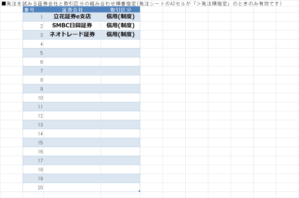This screenshot has width=299, height=198.
Task: Select the empty 取引区分 cell in row 4
Action: tap(120, 44)
